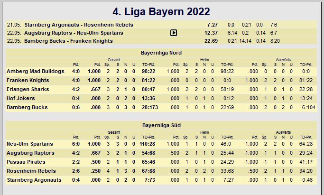324x195 pixels.
Task: Click the 4. Liga Bayern 2022 title
Action: click(x=161, y=11)
